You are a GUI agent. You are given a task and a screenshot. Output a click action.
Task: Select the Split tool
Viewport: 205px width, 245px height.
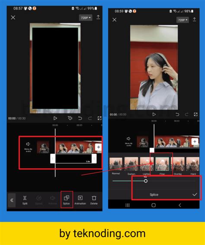coord(25,200)
